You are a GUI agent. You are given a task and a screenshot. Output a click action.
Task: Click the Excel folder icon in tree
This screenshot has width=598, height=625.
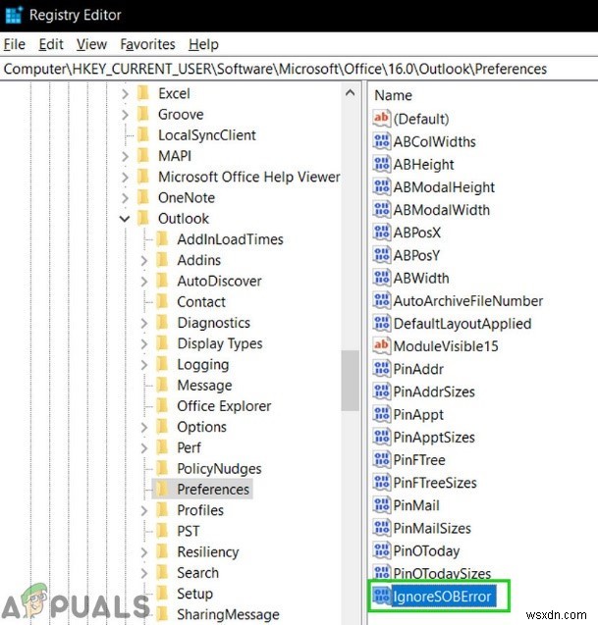tap(142, 93)
